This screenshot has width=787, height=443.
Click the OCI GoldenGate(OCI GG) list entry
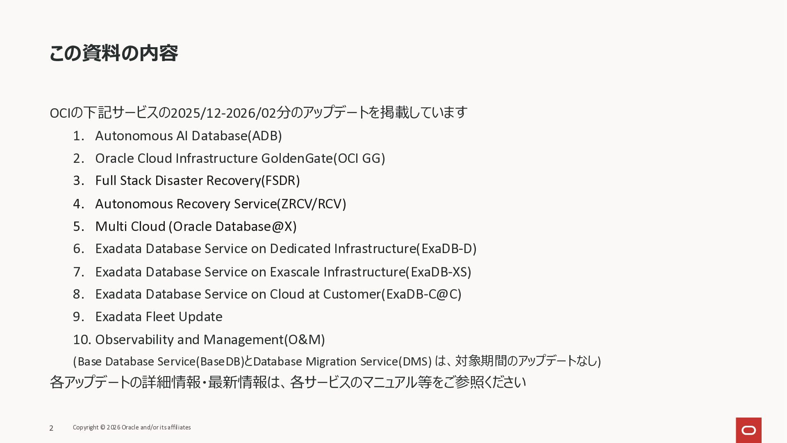pos(240,158)
